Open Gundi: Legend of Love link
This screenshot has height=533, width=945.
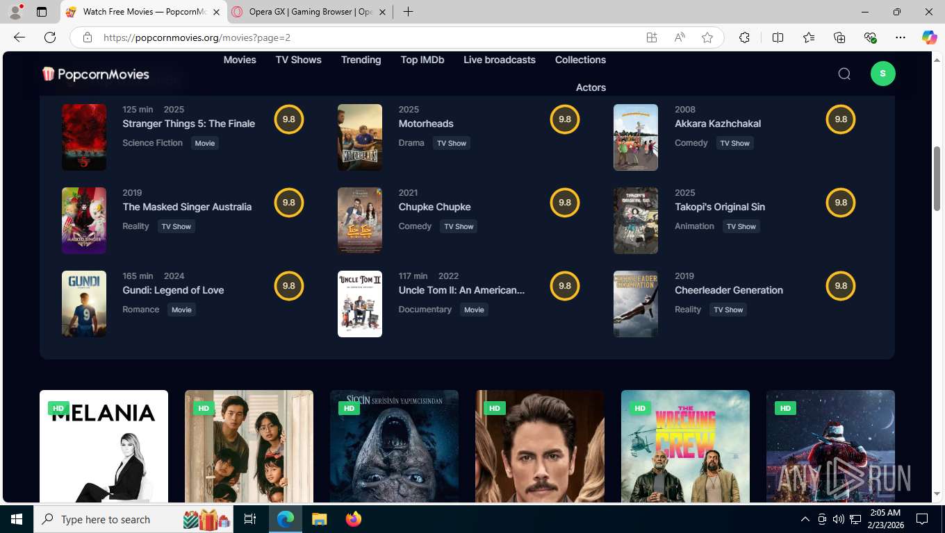coord(173,290)
